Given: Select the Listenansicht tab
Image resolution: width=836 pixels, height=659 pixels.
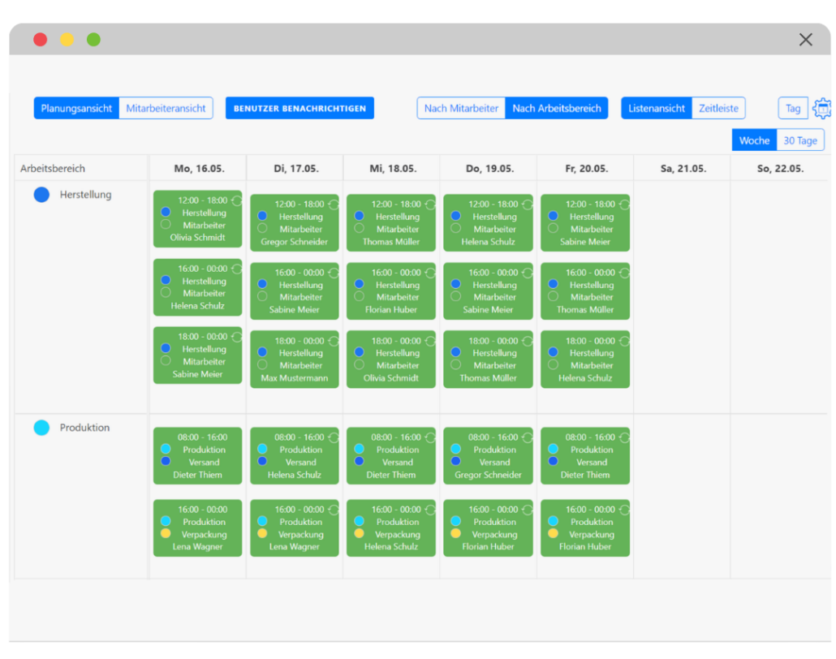Looking at the screenshot, I should [x=657, y=108].
